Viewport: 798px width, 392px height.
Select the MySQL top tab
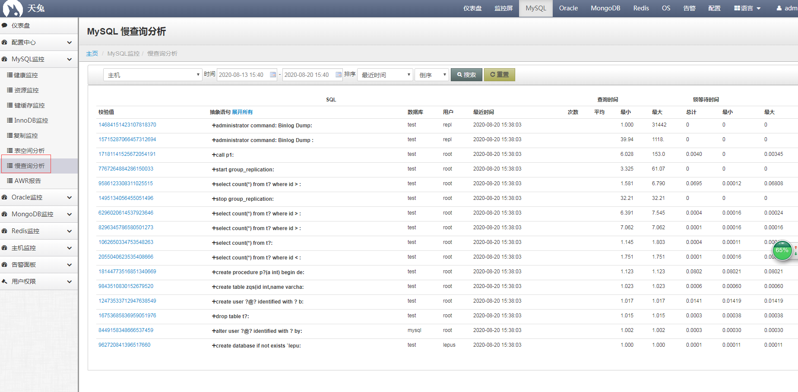click(536, 8)
